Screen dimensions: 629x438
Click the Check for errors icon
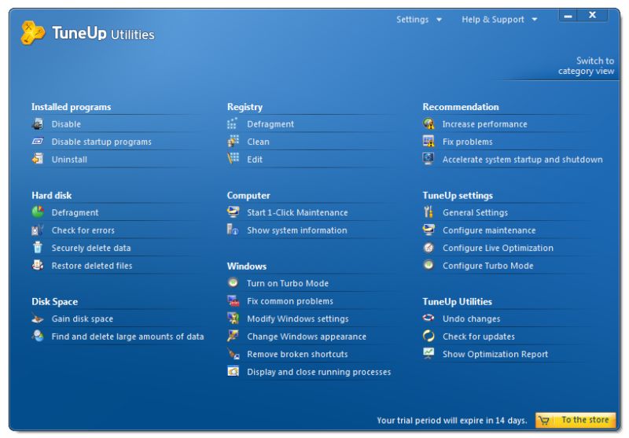coord(37,230)
